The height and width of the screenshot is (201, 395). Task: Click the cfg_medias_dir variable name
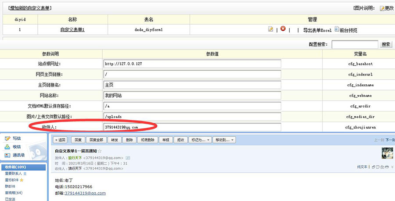tap(360, 117)
